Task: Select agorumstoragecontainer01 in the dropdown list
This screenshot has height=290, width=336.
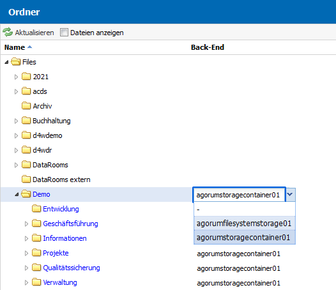Action: click(x=245, y=238)
